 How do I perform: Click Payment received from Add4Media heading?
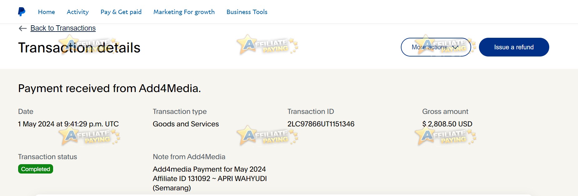(x=109, y=88)
